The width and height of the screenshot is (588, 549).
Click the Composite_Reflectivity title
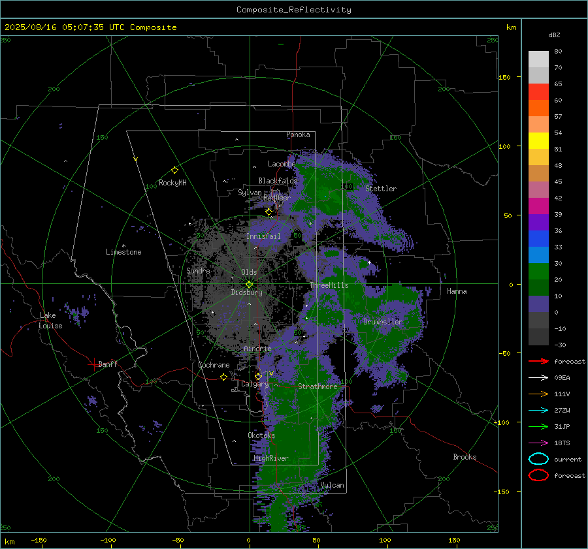(x=294, y=10)
